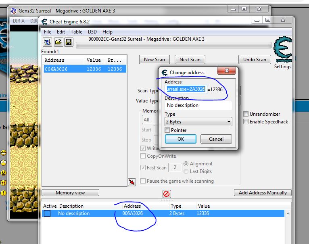Open the D3D menu
The image size is (309, 244).
(92, 32)
